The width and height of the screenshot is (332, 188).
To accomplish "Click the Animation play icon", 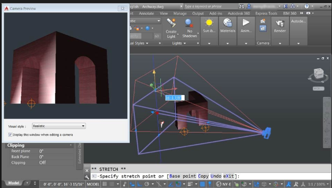I will [246, 22].
